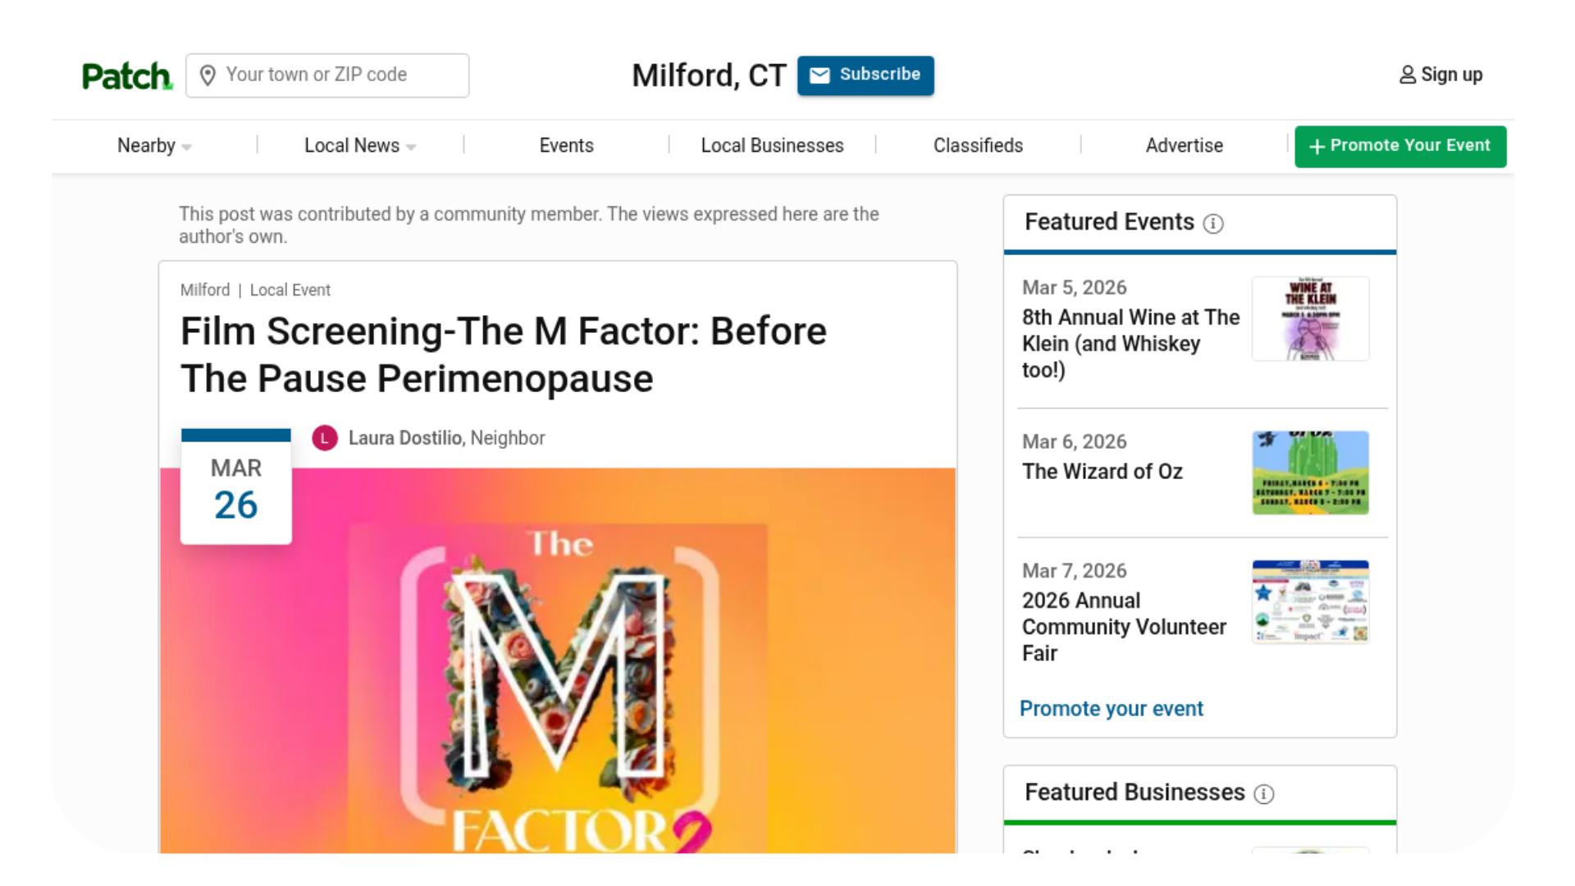The height and width of the screenshot is (886, 1575).
Task: Click the Featured Events info icon
Action: point(1213,223)
